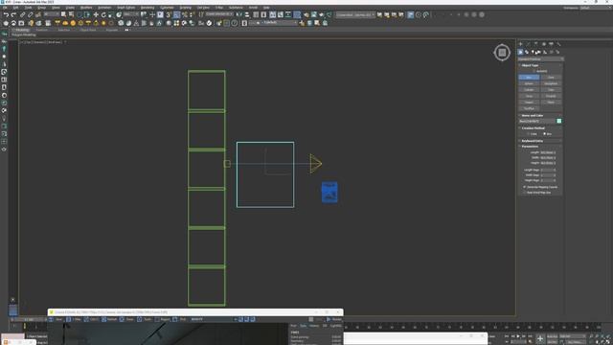Click the Length parameter field
Image resolution: width=613 pixels, height=345 pixels.
click(x=547, y=152)
